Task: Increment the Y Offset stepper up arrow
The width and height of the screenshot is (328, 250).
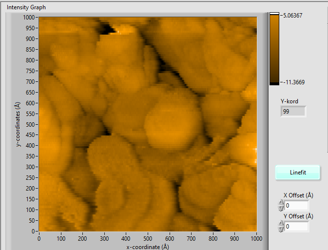Action: pos(281,224)
